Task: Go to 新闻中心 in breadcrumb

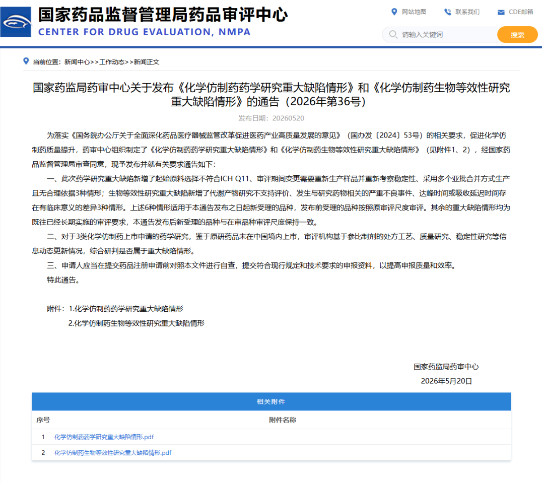Action: [x=77, y=62]
